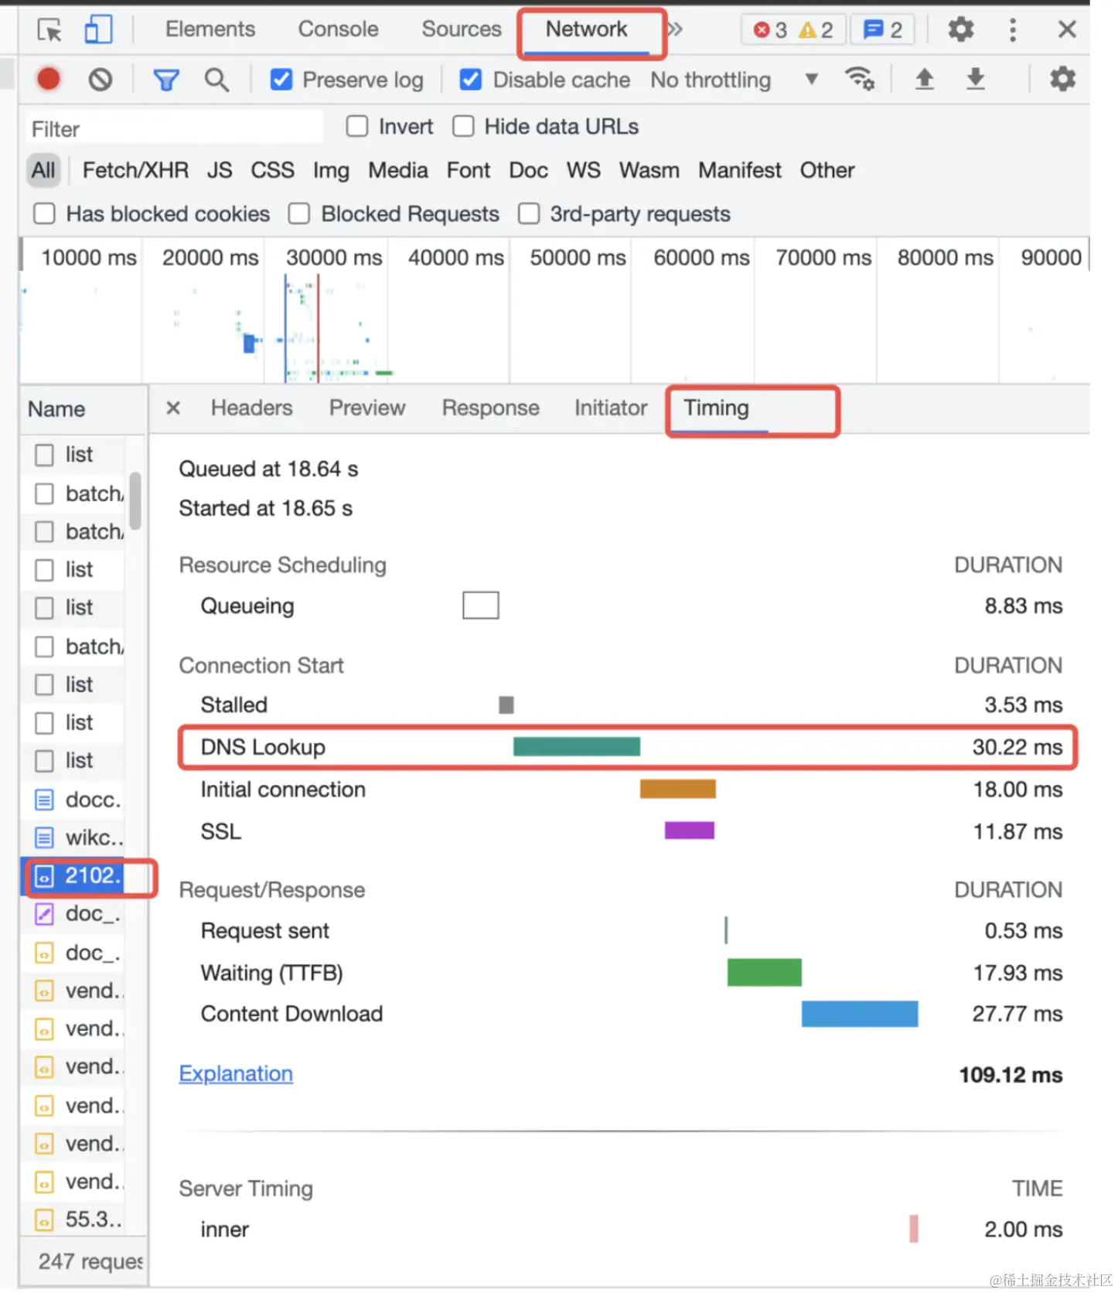The height and width of the screenshot is (1293, 1118).
Task: Close DevTools with the X icon
Action: (x=1067, y=30)
